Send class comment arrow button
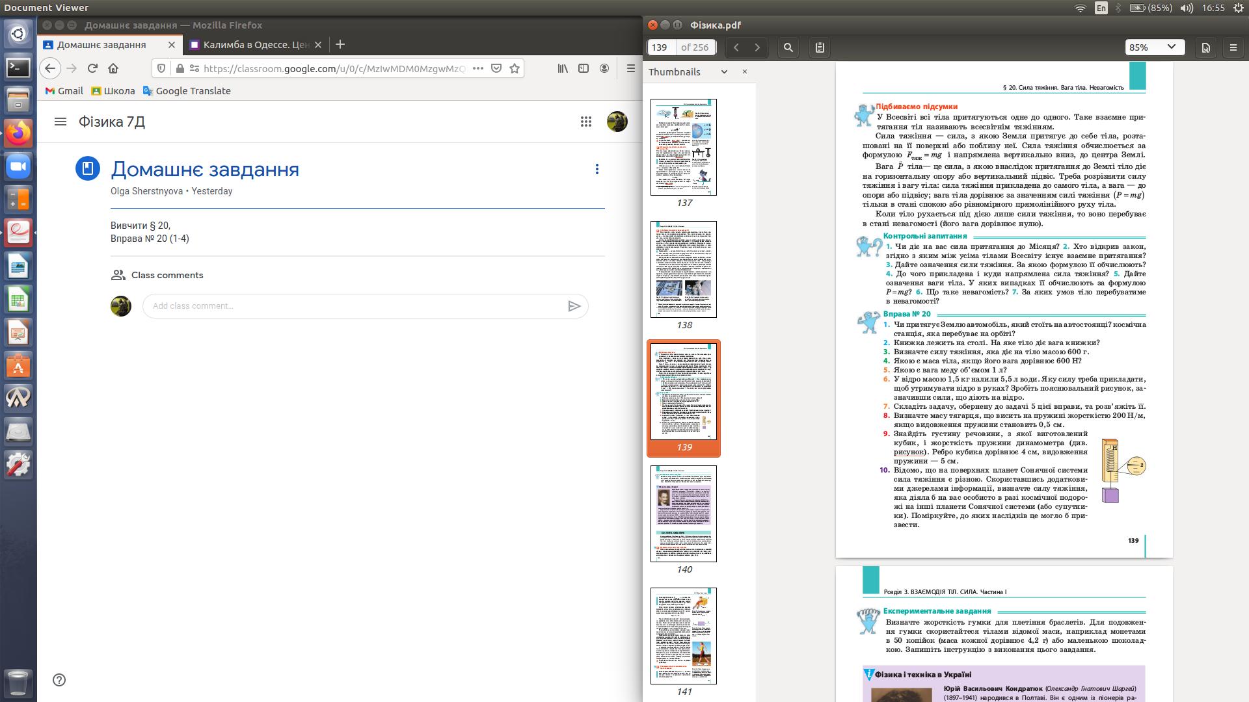 pyautogui.click(x=574, y=306)
